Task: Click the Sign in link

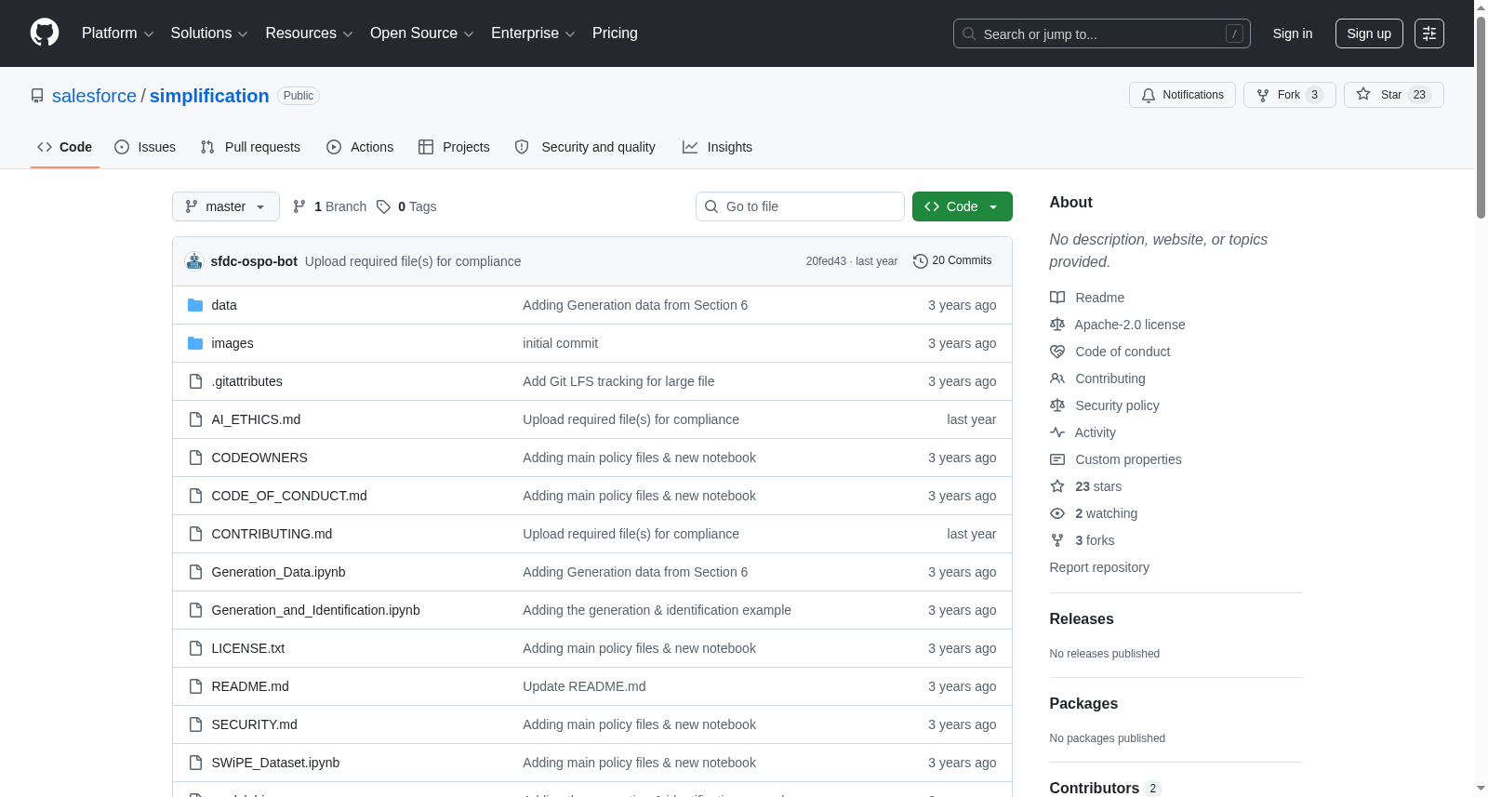Action: click(x=1293, y=33)
